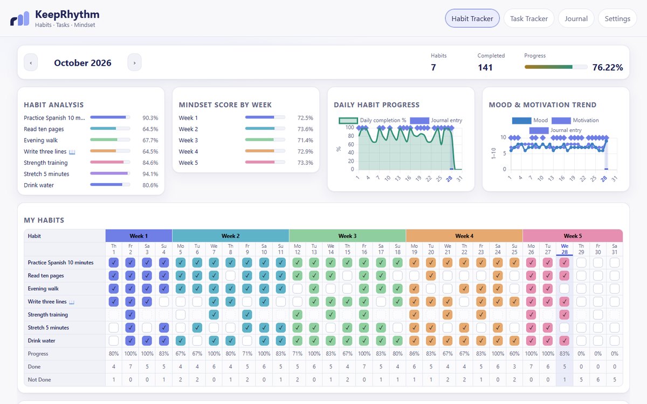Screen dimensions: 647x404
Task: Open the Habit Tracker tab
Action: pos(472,18)
